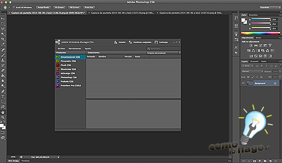Screen dimensions: 282x163
Task: Toggle the Background layer lock icon
Action: click(x=275, y=83)
